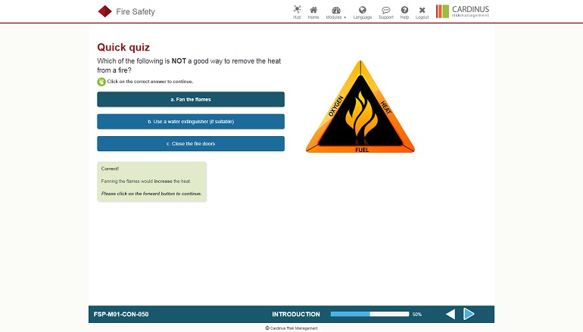Viewport: 583px width, 332px height.
Task: Select answer a. Fan the flames
Action: tap(191, 99)
